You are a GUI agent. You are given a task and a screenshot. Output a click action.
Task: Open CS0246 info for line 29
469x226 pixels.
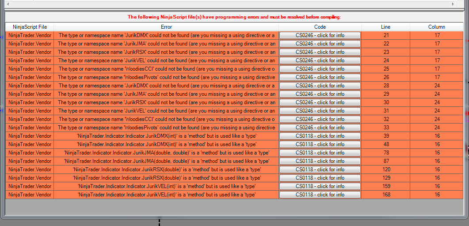click(x=320, y=94)
